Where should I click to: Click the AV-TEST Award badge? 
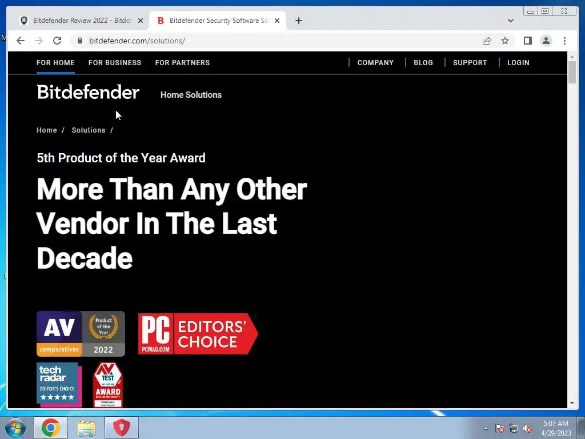[108, 385]
